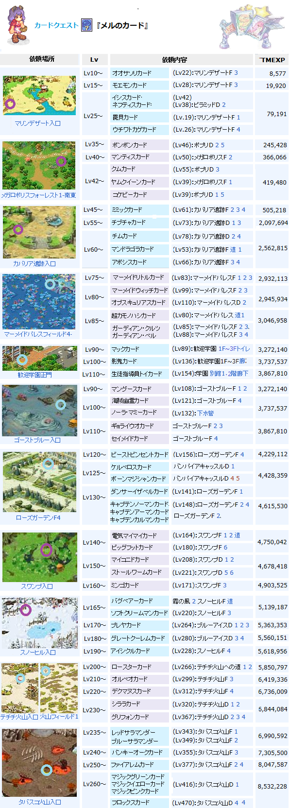Follow the タバスコ火山入口 link
This screenshot has width=289, height=808.
point(40,802)
